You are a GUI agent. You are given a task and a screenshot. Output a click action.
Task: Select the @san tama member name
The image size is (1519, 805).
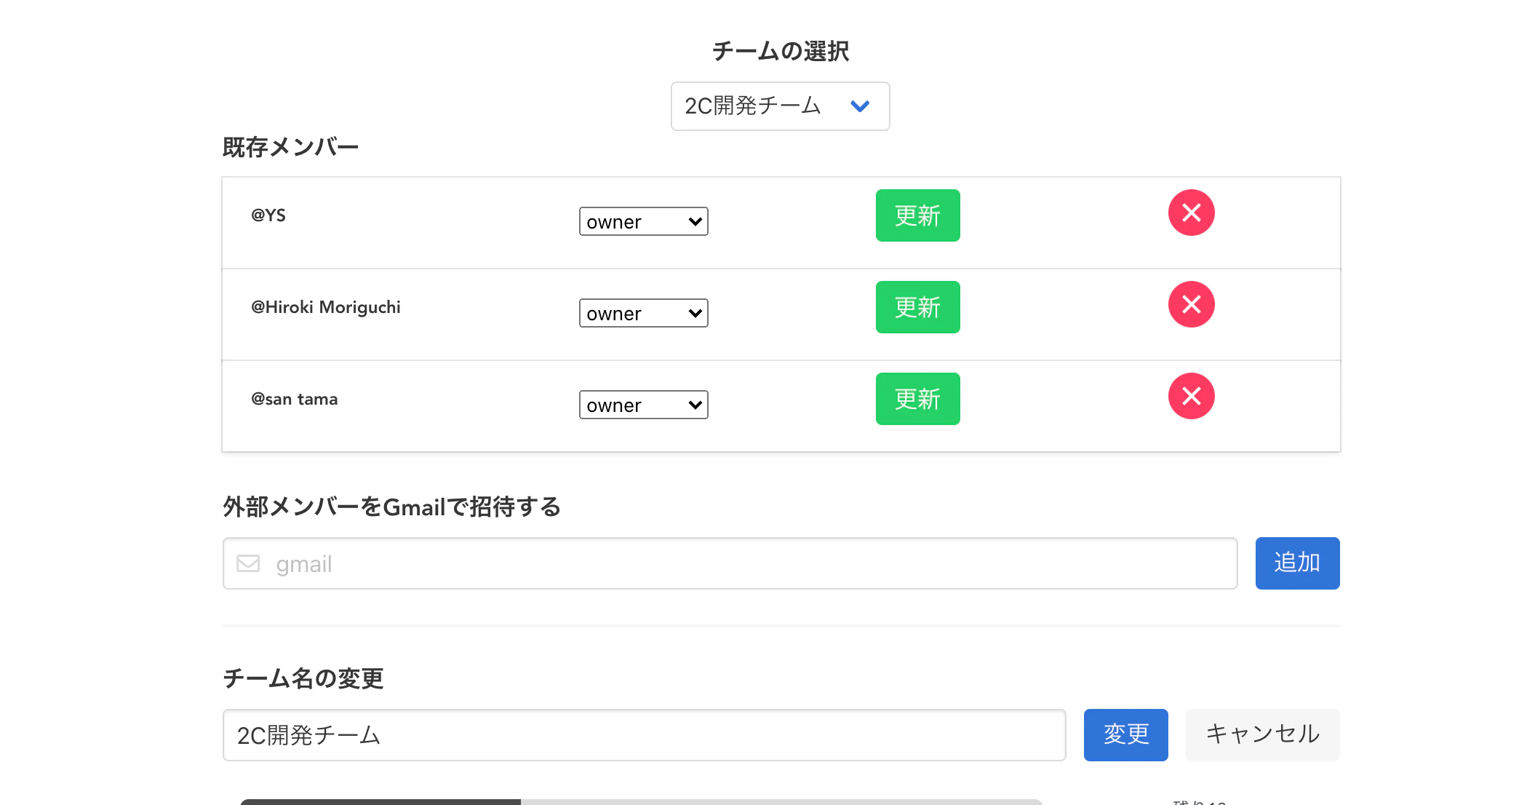pyautogui.click(x=295, y=399)
